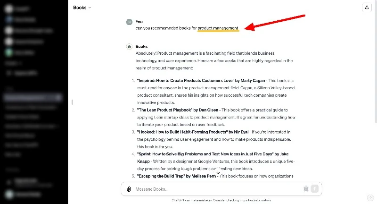This screenshot has width=377, height=204.
Task: Click the underlined "product management" text
Action: point(218,28)
